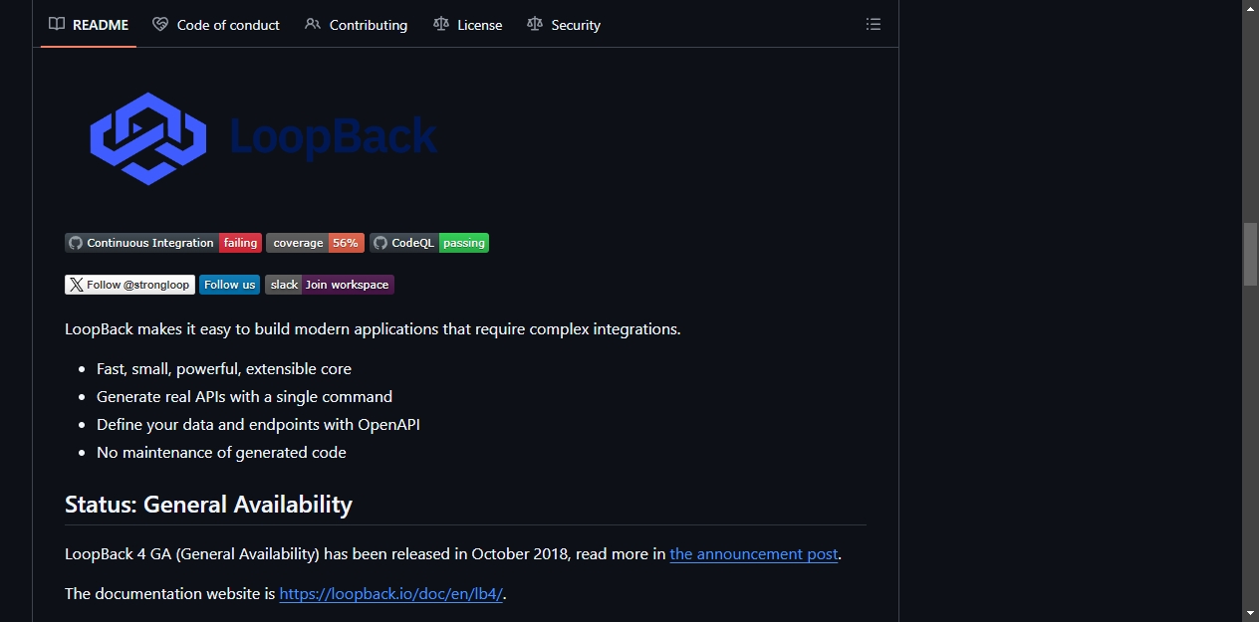Open the slack Join workspace badge
This screenshot has height=622, width=1259.
[x=330, y=285]
